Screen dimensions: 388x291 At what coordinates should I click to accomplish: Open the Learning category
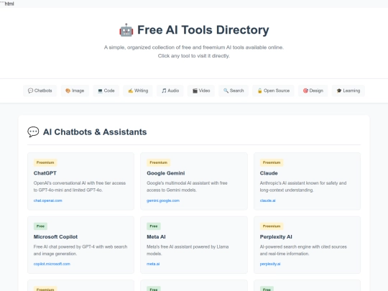click(348, 91)
